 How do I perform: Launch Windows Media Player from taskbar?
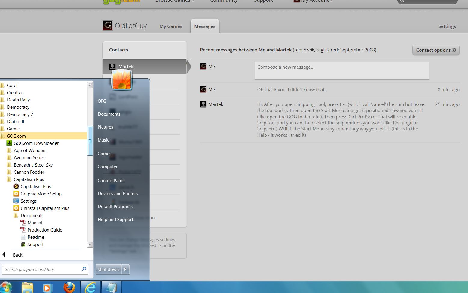[47, 288]
